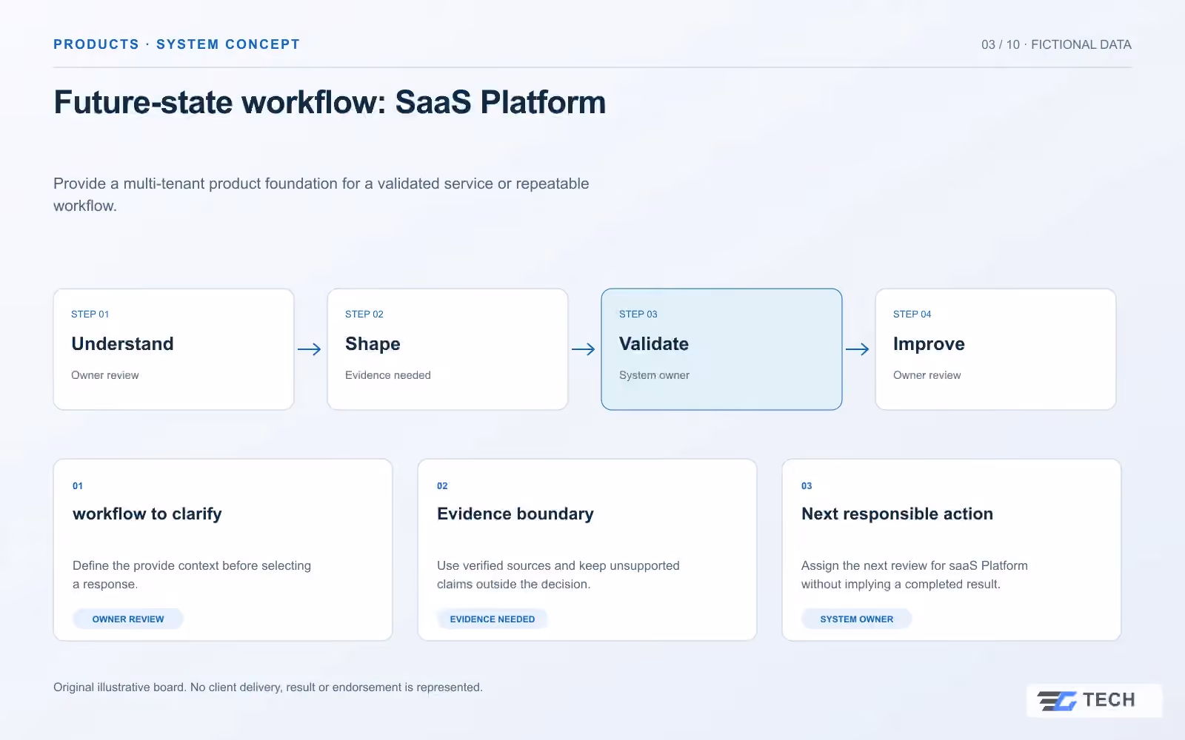The image size is (1185, 740).
Task: Click 'Owner review' under Understand
Action: point(105,375)
